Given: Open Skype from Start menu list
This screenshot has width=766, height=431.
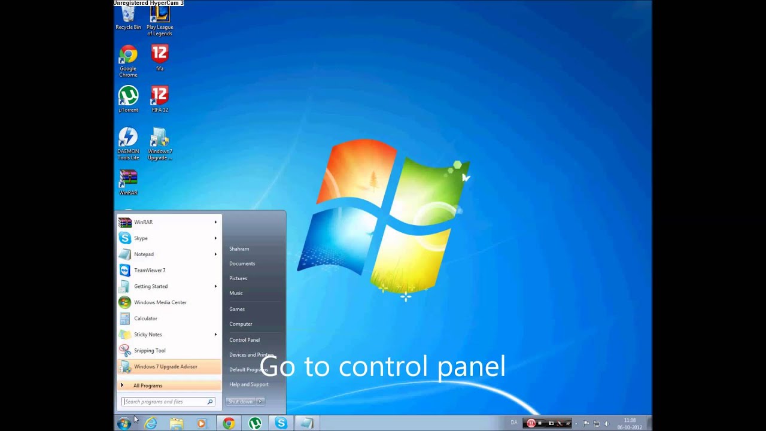Looking at the screenshot, I should click(169, 238).
